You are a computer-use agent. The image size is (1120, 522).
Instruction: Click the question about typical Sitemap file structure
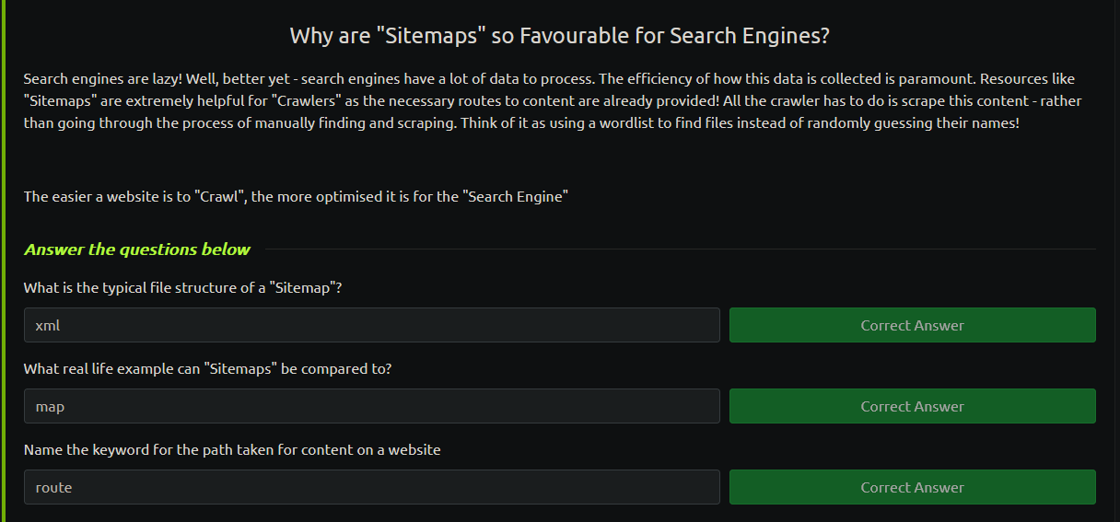(x=183, y=288)
